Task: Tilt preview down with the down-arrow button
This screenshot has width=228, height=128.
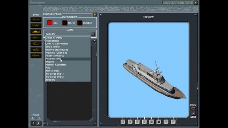Action: (x=145, y=122)
